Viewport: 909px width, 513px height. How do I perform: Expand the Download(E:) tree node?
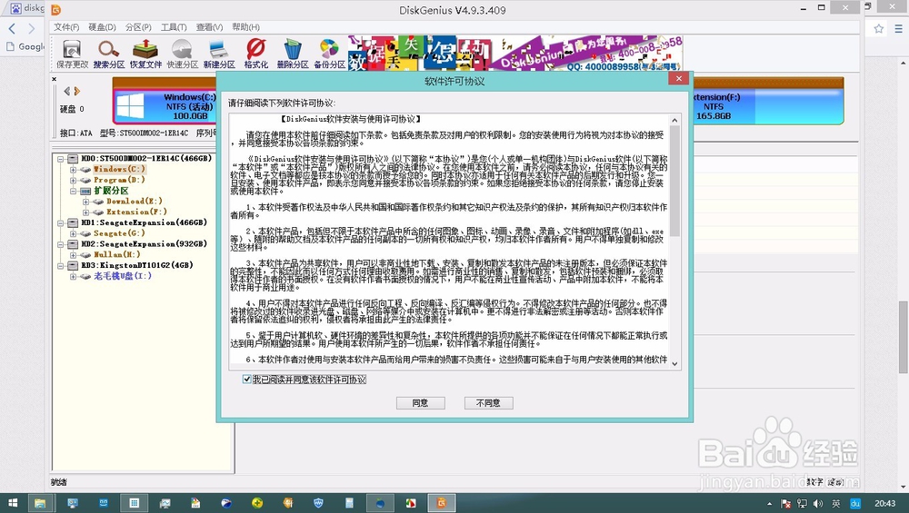[85, 202]
